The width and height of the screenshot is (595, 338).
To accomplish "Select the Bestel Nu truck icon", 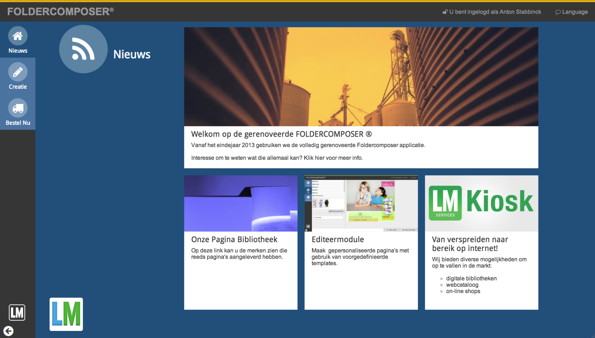I will coord(18,108).
